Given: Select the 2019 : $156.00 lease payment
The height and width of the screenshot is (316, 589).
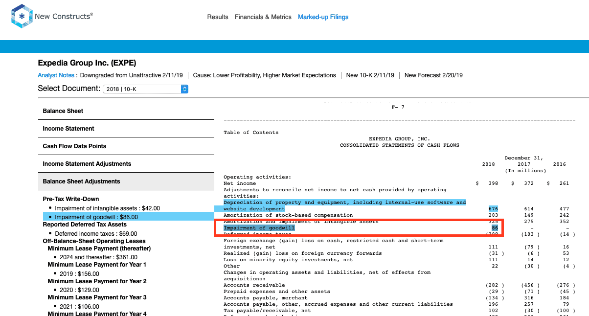Looking at the screenshot, I should tap(79, 274).
